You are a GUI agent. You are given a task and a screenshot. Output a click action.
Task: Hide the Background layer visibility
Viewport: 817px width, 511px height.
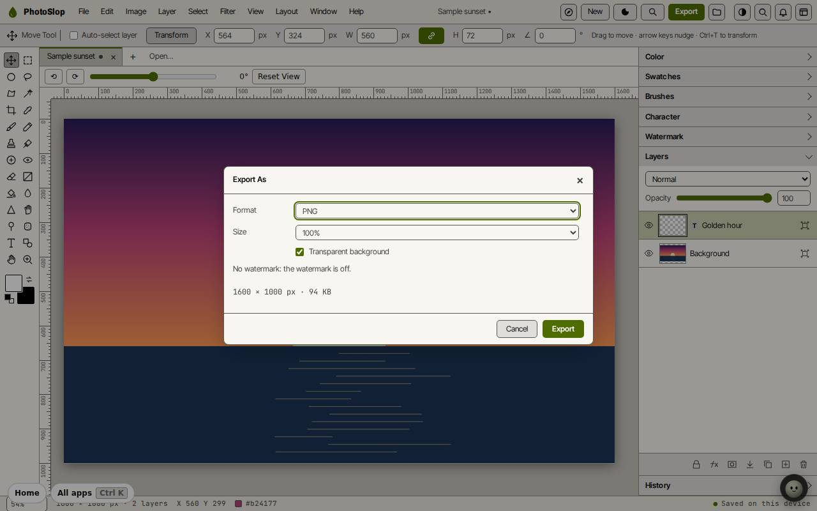(648, 254)
